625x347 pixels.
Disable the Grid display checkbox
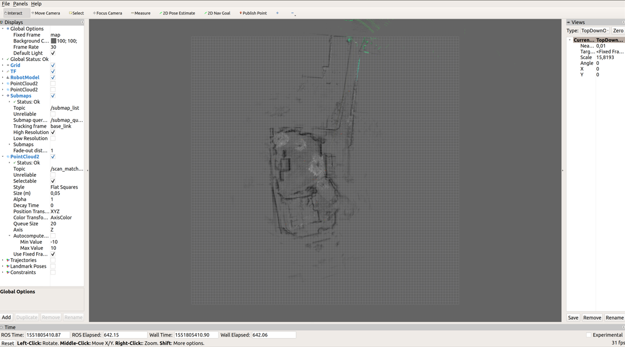point(53,65)
